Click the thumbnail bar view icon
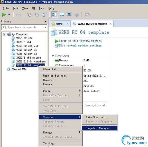This screenshot has width=148, height=147. [62, 15]
